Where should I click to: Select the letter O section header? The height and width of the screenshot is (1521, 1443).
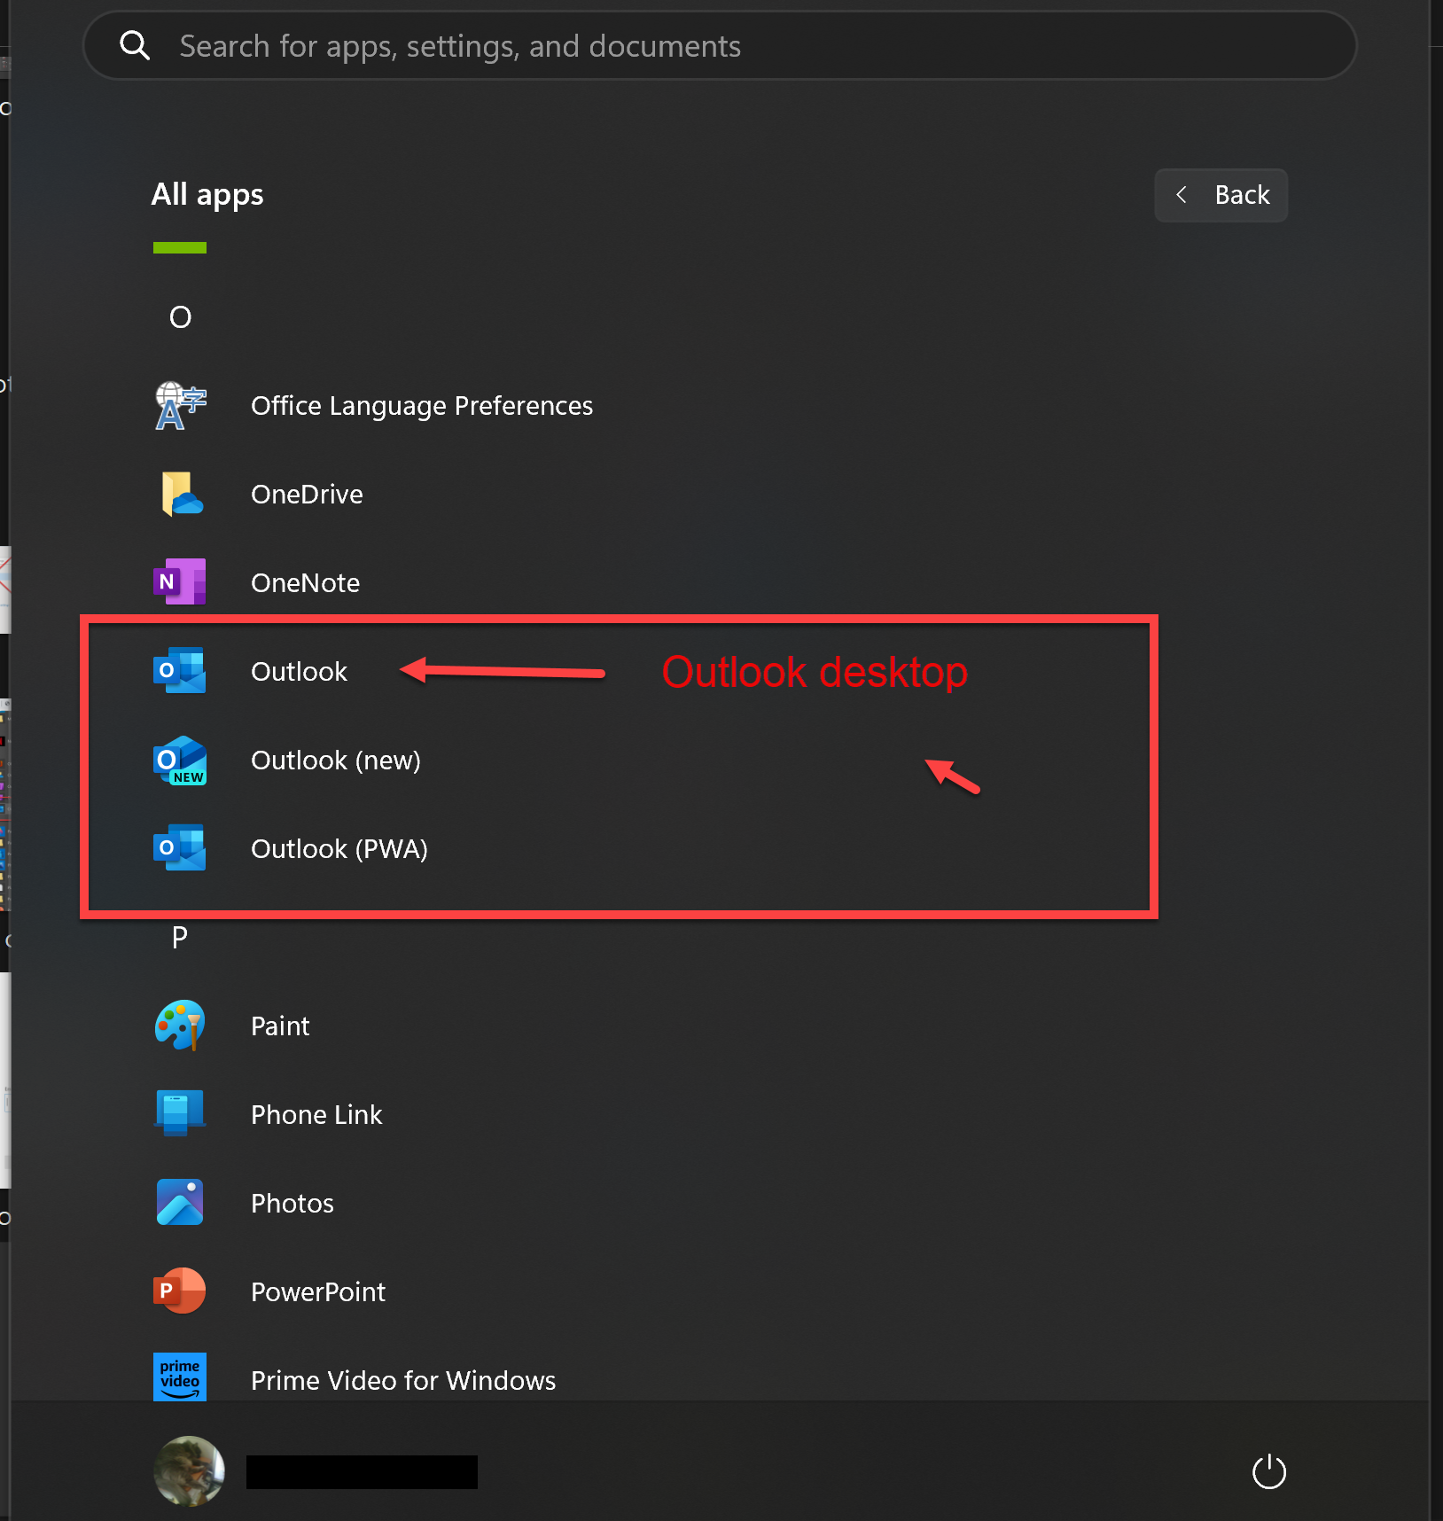pos(180,316)
